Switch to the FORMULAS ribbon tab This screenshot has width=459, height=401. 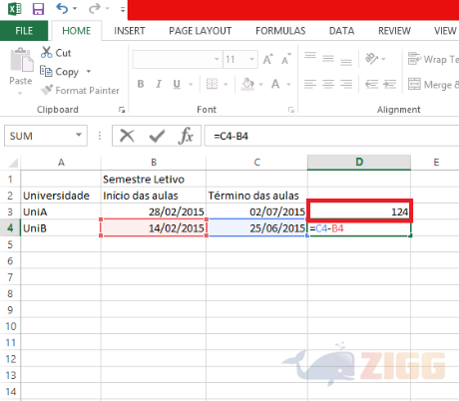tap(280, 31)
